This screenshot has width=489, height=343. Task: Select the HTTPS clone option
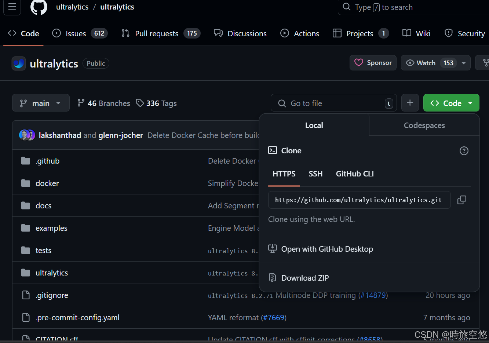point(284,174)
